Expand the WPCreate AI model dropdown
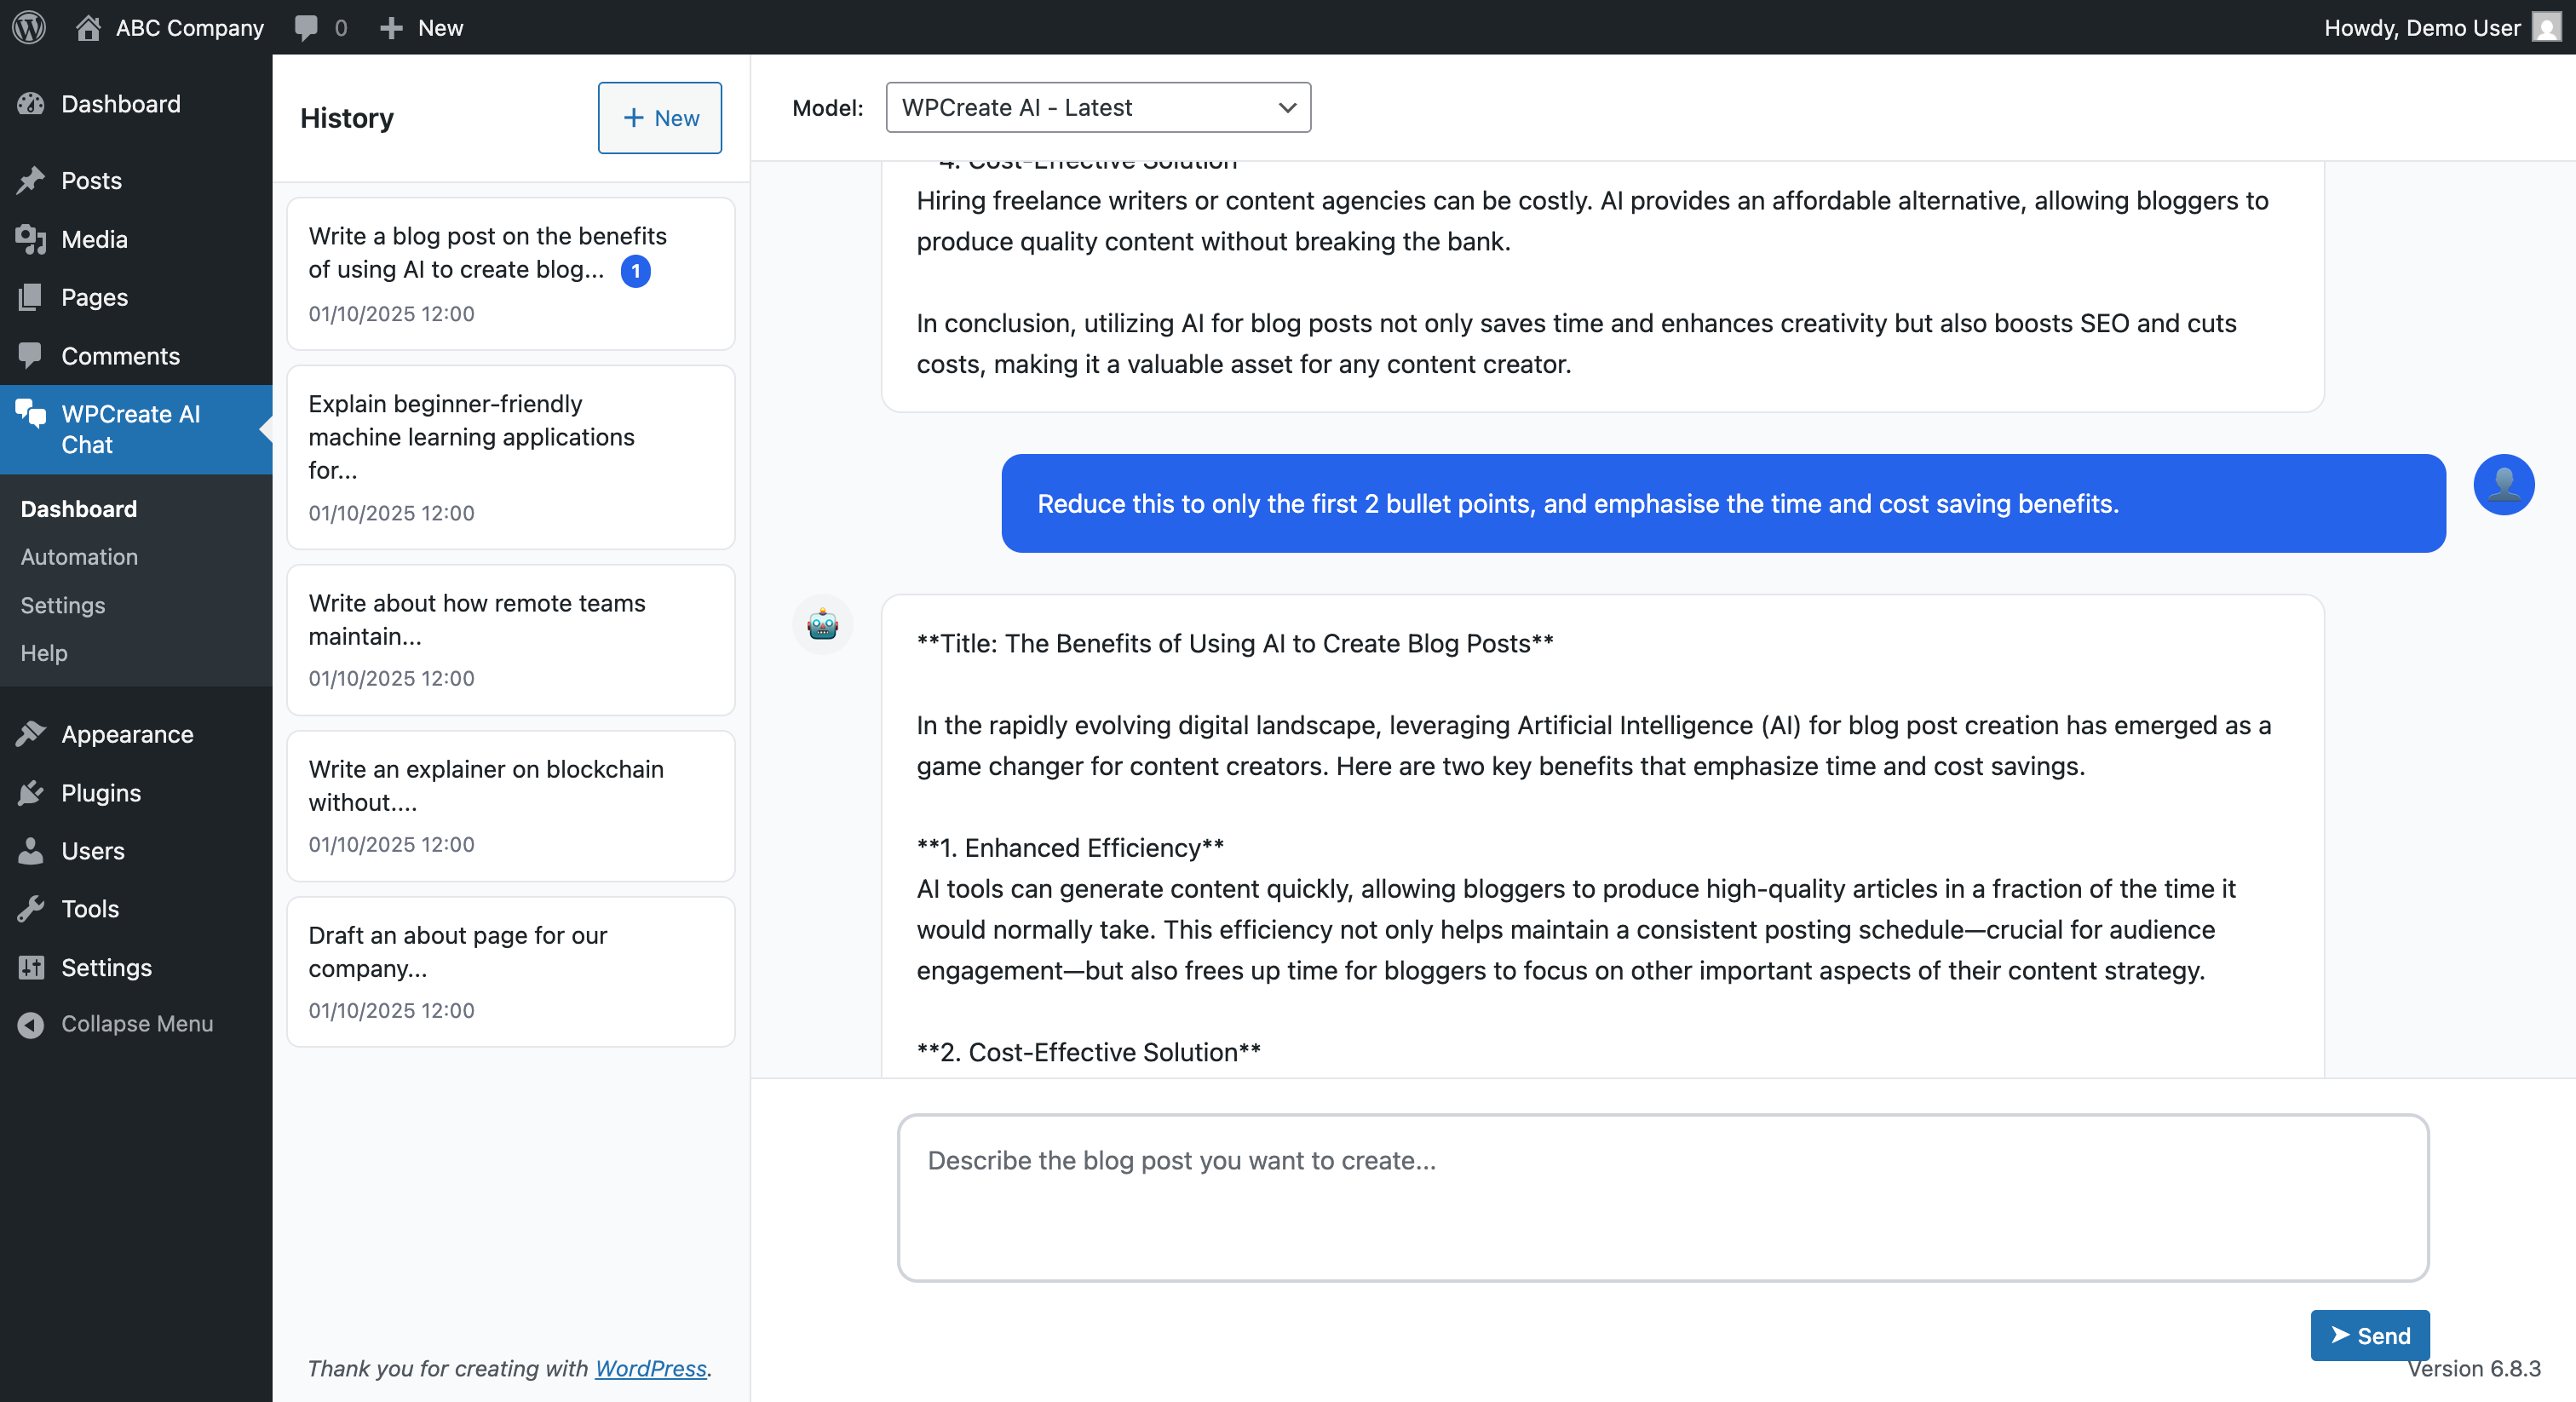The width and height of the screenshot is (2576, 1402). (x=1097, y=107)
